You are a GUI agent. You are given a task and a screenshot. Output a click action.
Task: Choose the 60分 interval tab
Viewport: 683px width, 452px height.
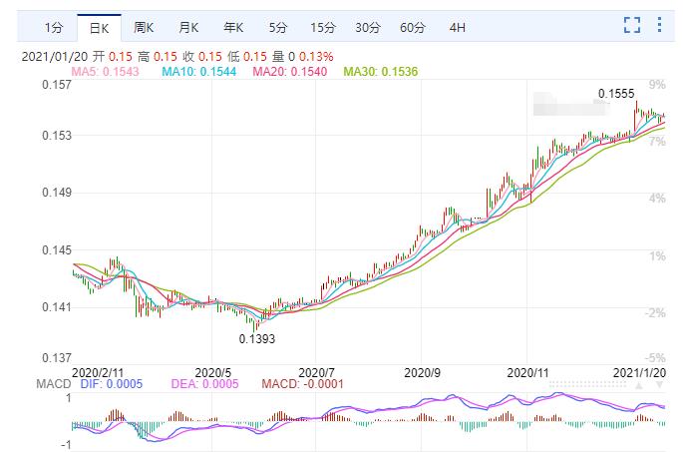click(x=413, y=28)
